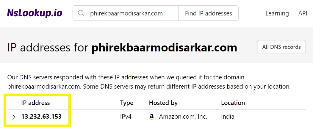Click the India location cell
313x132 pixels.
(228, 117)
